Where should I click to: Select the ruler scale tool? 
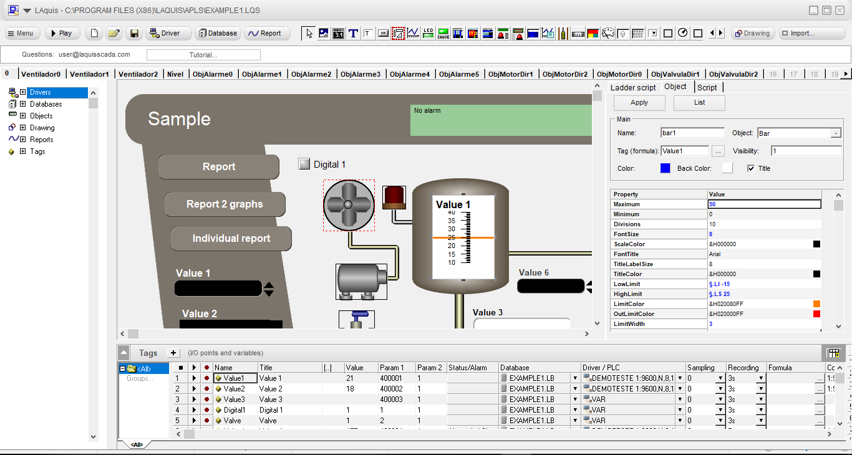point(578,33)
